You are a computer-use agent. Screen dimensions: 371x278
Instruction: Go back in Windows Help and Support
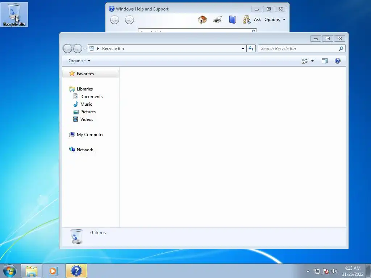115,20
